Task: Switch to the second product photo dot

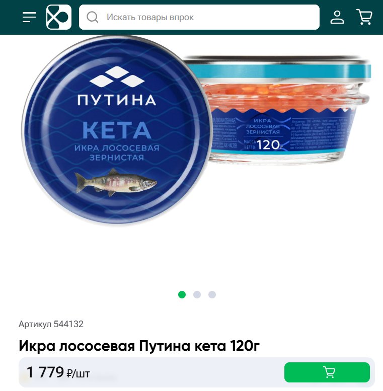Action: pyautogui.click(x=197, y=294)
